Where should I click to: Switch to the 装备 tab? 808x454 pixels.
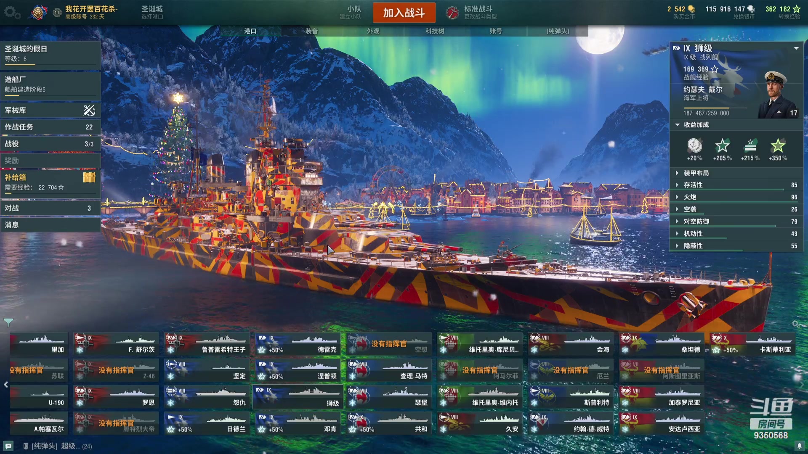[312, 31]
